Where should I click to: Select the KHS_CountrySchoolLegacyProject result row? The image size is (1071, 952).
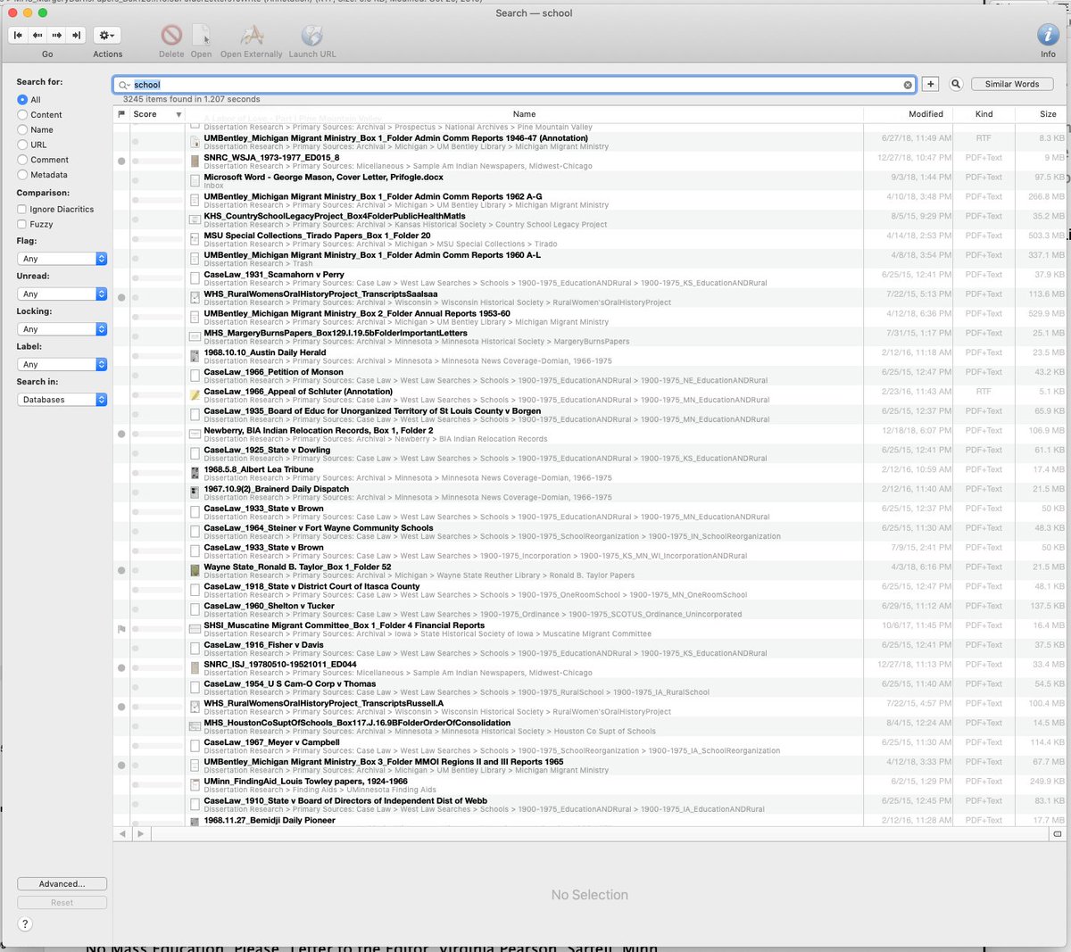589,219
